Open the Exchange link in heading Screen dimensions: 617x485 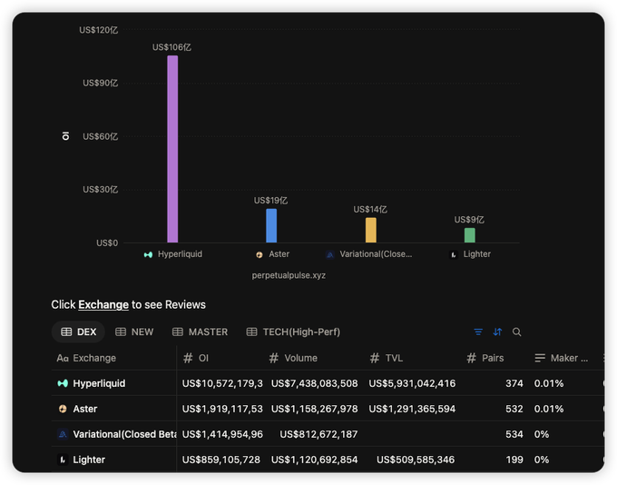tap(103, 304)
